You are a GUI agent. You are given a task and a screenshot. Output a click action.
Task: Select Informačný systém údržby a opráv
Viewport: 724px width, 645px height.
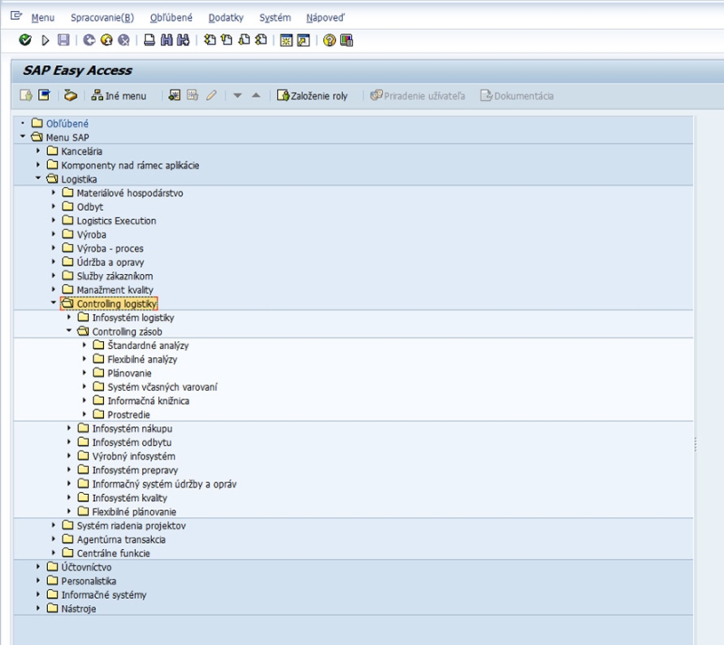point(165,483)
